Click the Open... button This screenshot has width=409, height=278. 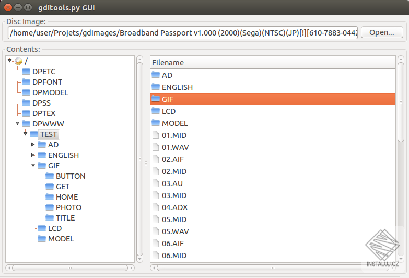(382, 32)
